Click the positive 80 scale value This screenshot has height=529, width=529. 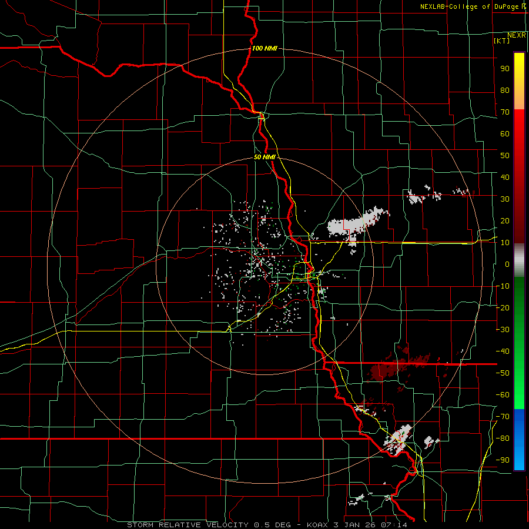pos(505,90)
